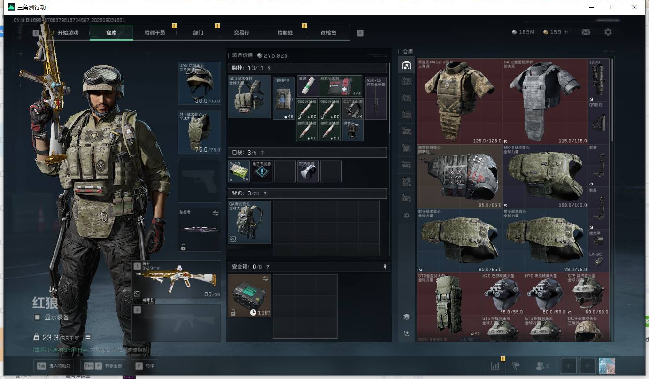
Task: Click the warehouse panel vertical scrollbar
Action: 612,100
